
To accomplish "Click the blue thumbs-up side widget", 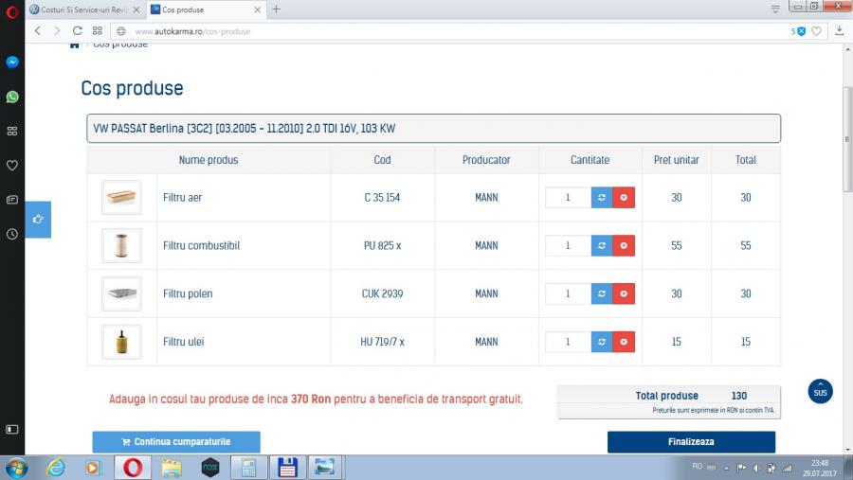I will pos(38,220).
